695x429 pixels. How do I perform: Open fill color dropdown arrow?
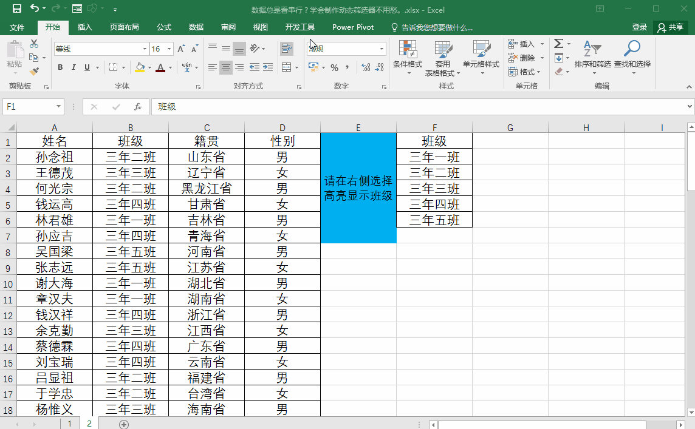pos(149,68)
